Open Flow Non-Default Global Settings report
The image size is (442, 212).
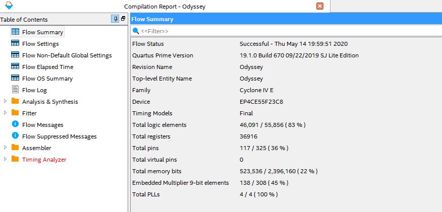[67, 55]
